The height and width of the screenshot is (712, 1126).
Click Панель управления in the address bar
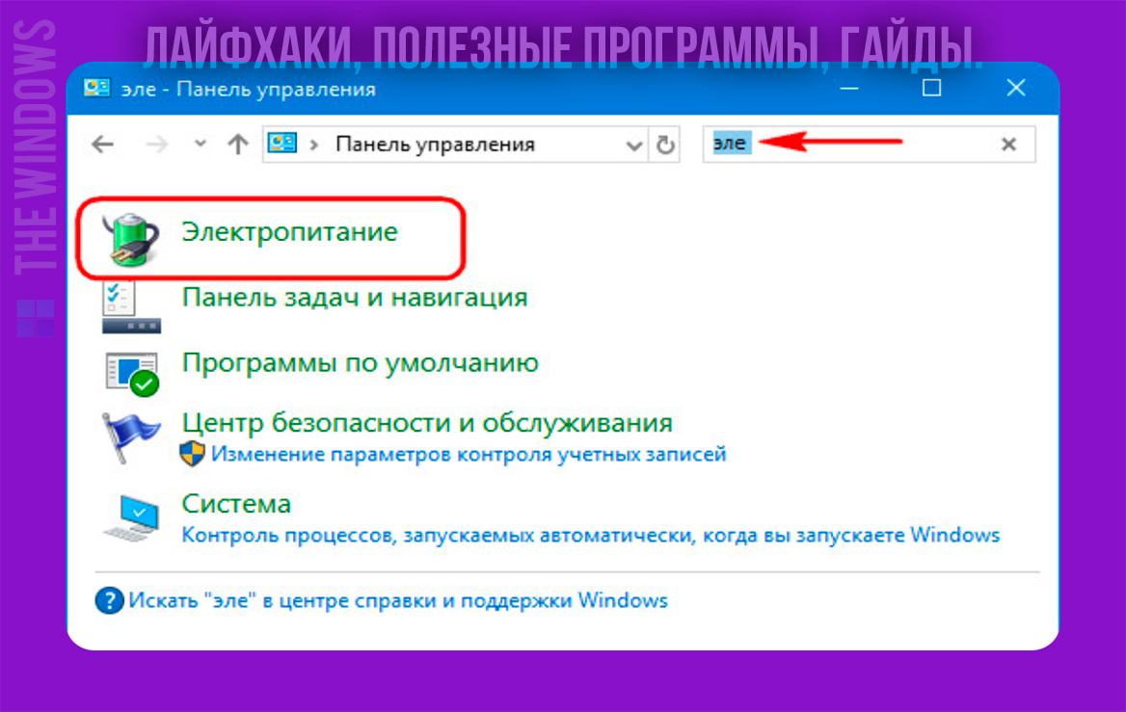[435, 145]
